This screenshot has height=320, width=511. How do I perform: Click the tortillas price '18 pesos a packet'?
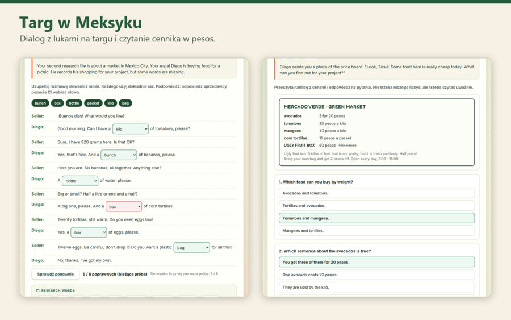[335, 138]
